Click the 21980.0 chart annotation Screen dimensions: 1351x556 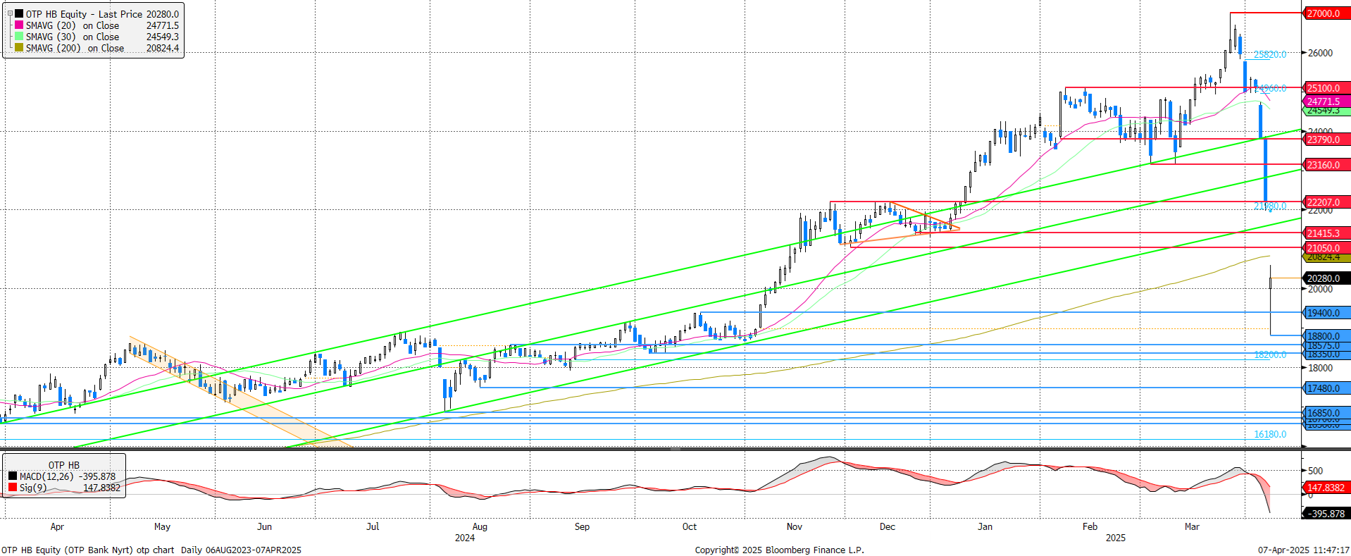(1270, 206)
